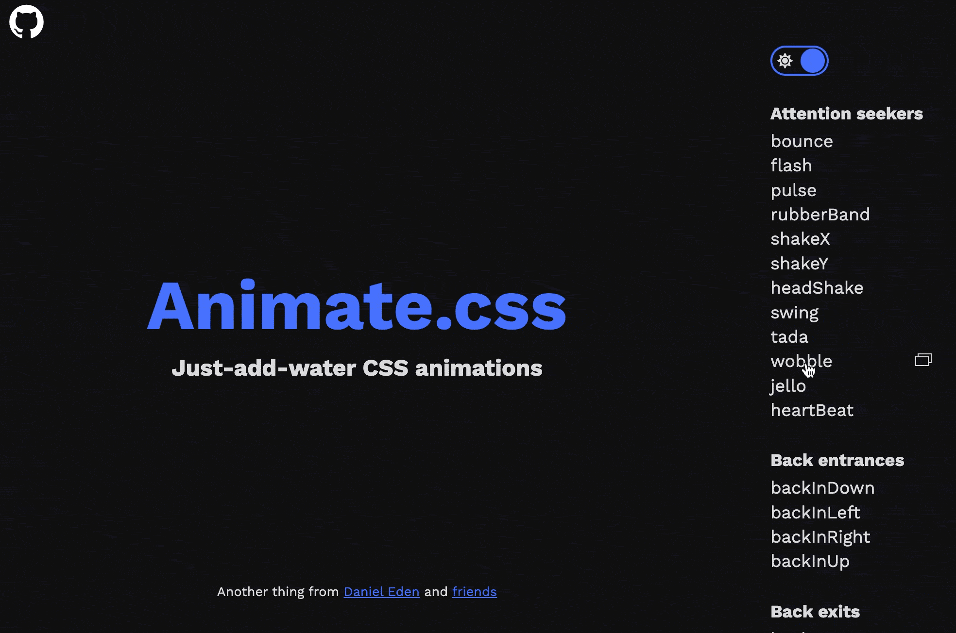Click the backInDown animation item

[x=822, y=487]
